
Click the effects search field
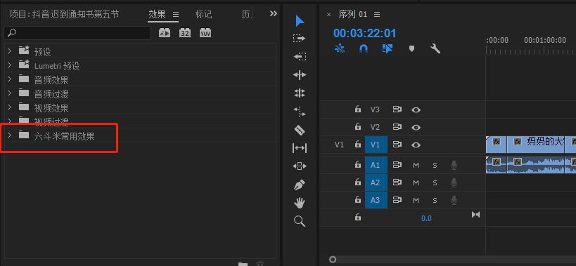pos(77,33)
